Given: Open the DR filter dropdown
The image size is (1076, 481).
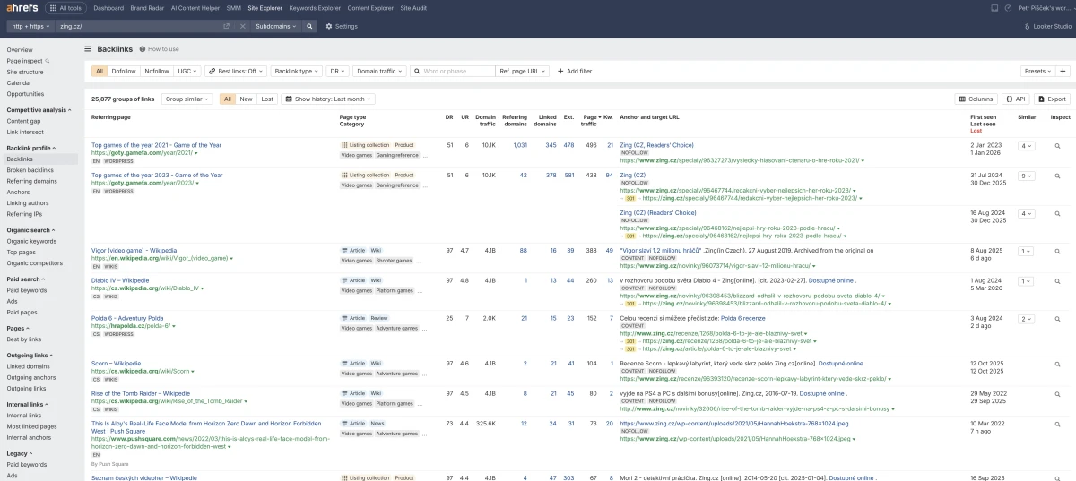Looking at the screenshot, I should point(337,71).
